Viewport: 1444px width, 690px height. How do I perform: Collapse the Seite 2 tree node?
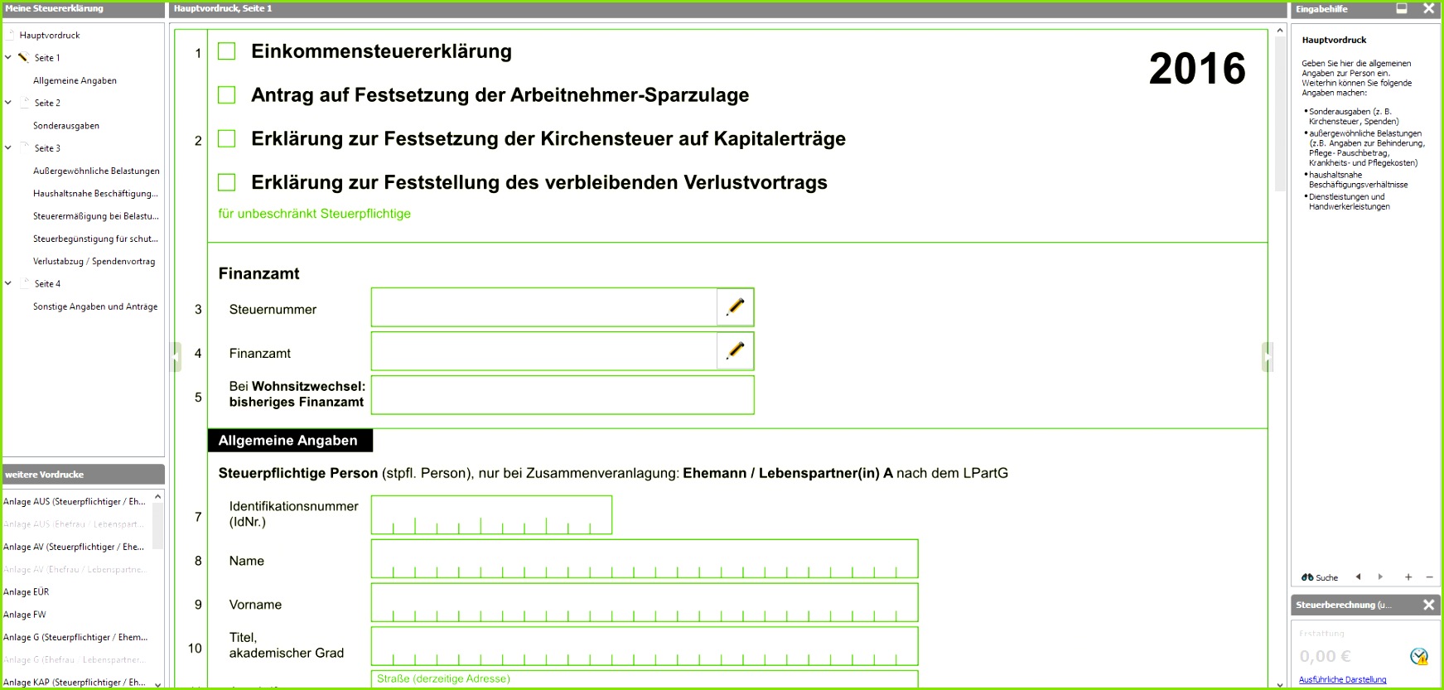(8, 103)
